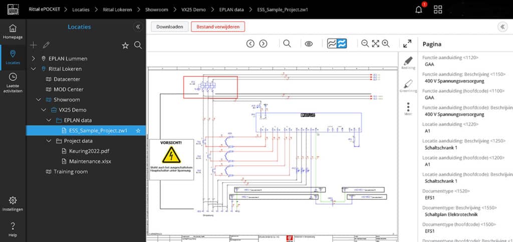Open the notifications bell
The height and width of the screenshot is (242, 513).
[x=419, y=10]
